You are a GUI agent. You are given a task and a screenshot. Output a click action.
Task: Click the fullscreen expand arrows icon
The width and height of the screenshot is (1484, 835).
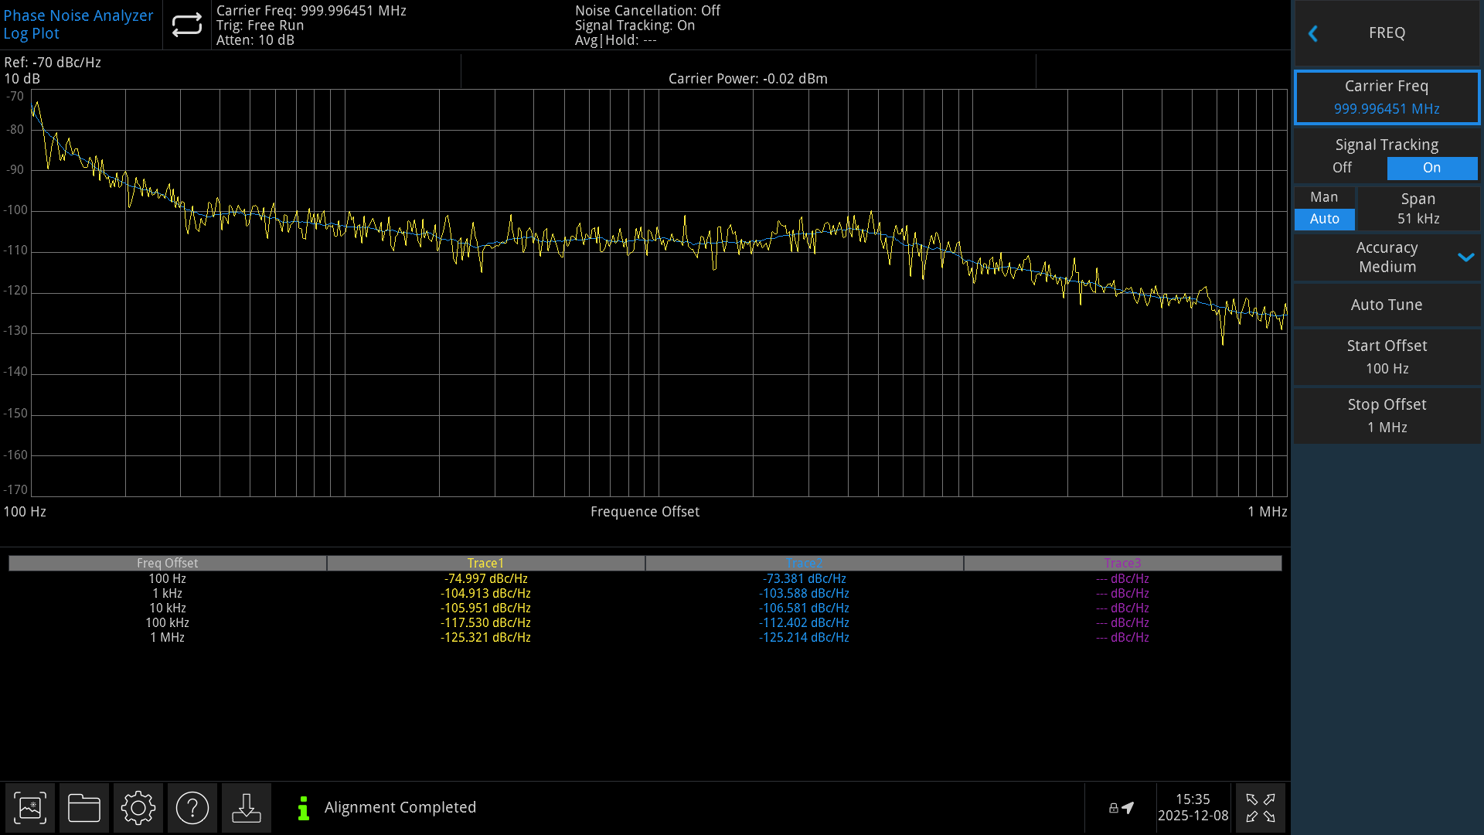[1260, 808]
